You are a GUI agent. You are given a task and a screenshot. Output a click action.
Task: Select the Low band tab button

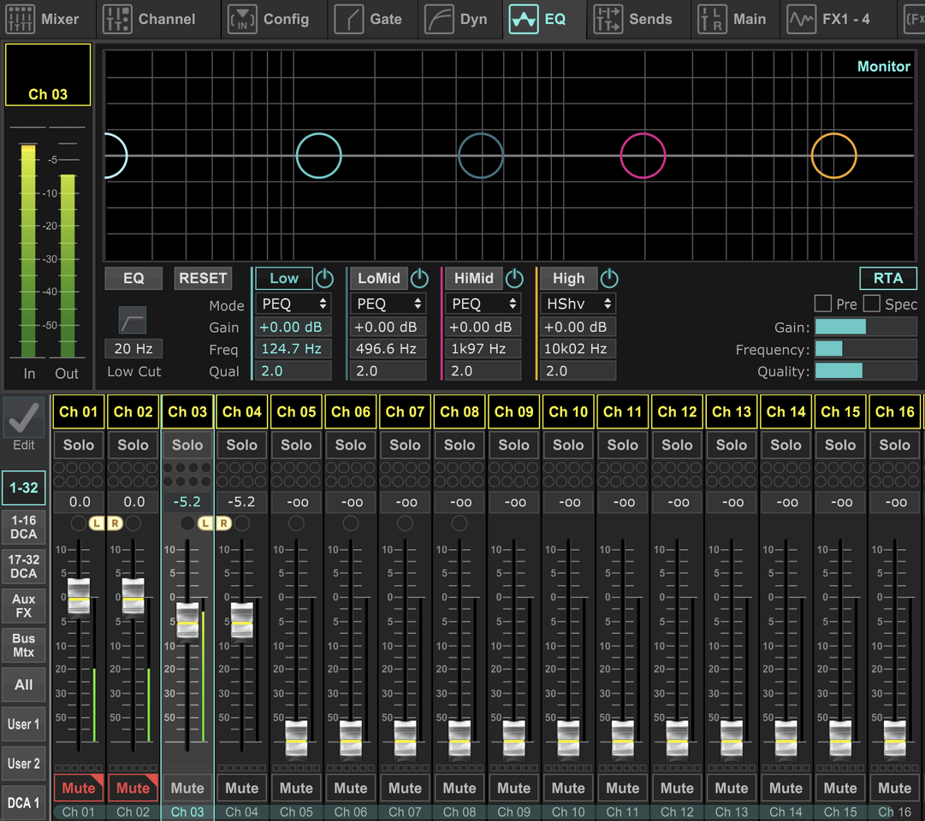284,279
